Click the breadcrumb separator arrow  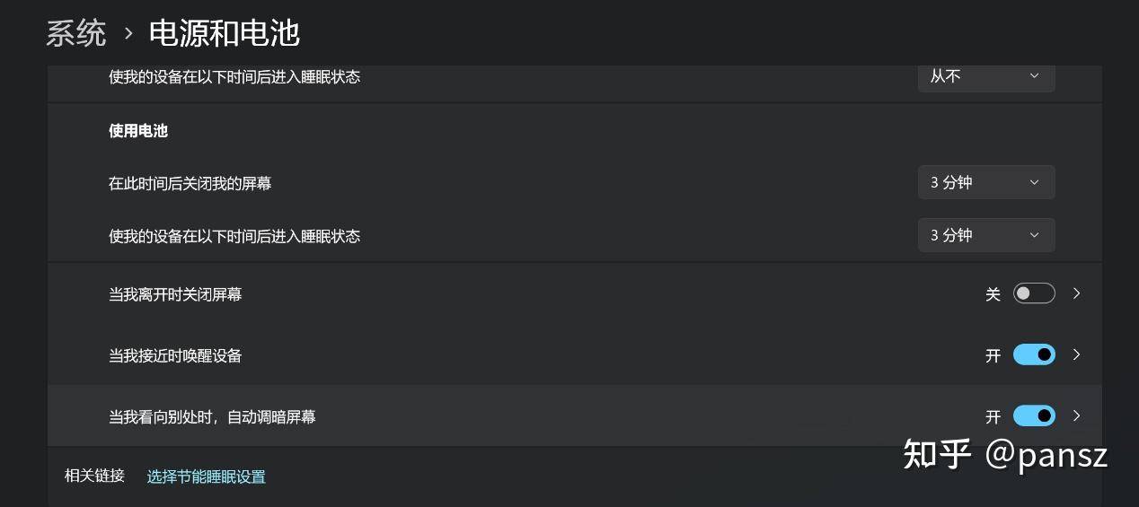(x=128, y=34)
